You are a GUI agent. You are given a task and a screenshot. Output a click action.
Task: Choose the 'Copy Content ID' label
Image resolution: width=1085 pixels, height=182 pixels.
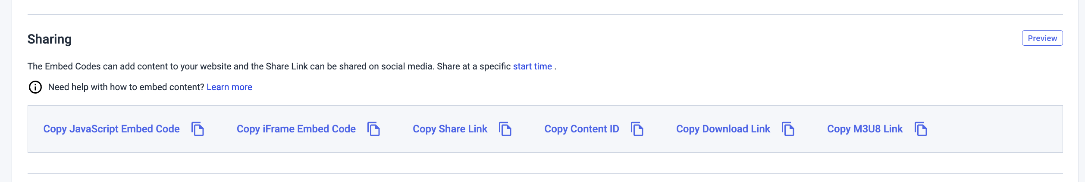click(581, 129)
